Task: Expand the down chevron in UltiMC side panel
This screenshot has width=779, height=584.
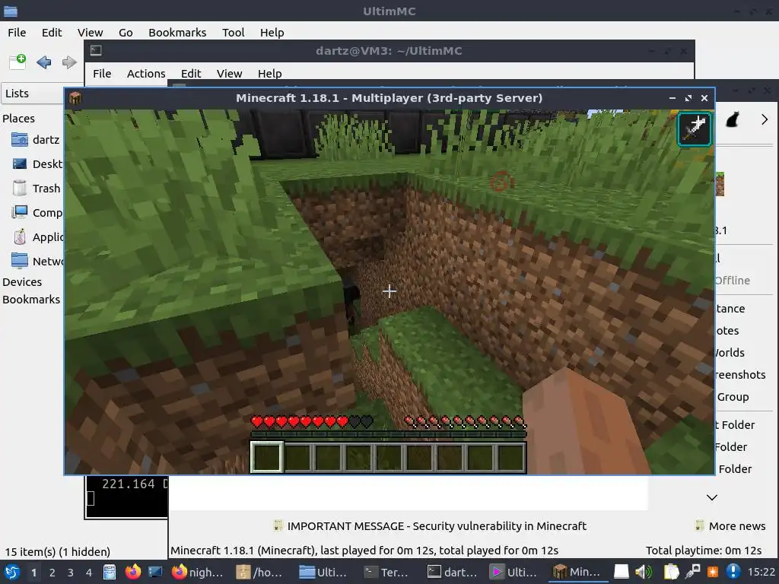Action: coord(711,497)
